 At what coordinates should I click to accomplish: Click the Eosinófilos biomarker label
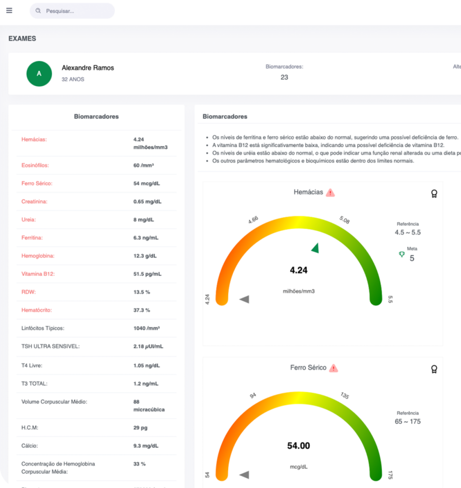point(35,165)
